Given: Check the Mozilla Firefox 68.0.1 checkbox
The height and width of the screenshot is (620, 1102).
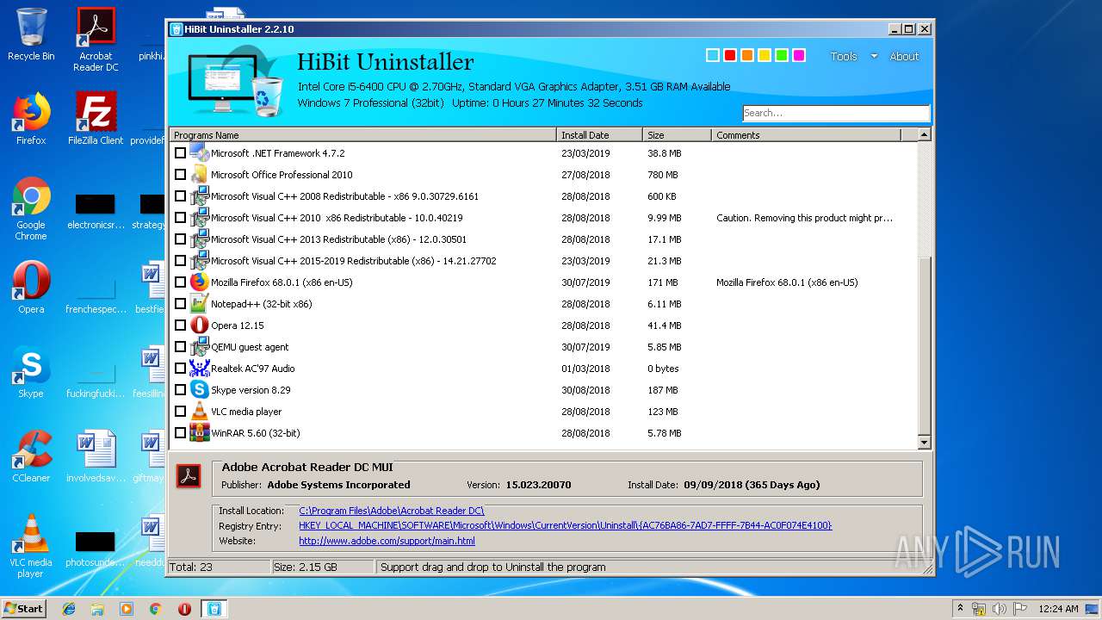Looking at the screenshot, I should (180, 282).
